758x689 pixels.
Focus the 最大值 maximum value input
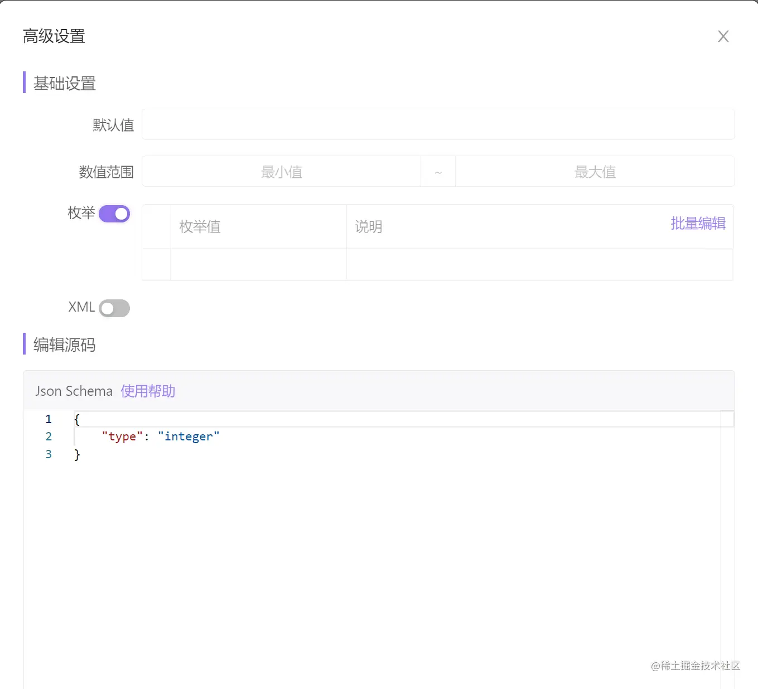click(595, 171)
